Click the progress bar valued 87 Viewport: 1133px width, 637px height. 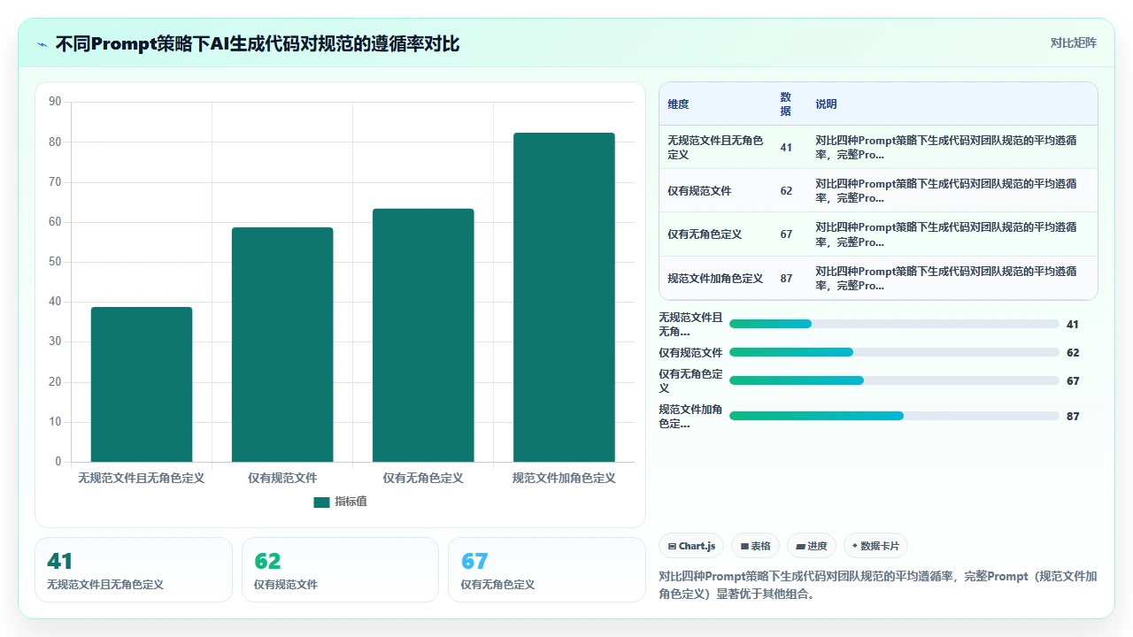pos(894,416)
